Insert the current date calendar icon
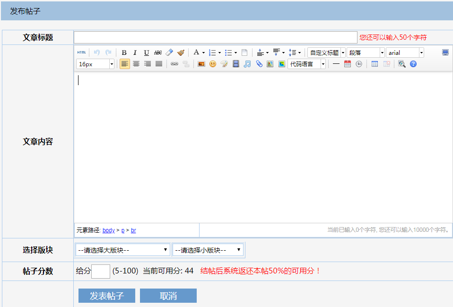 point(348,64)
